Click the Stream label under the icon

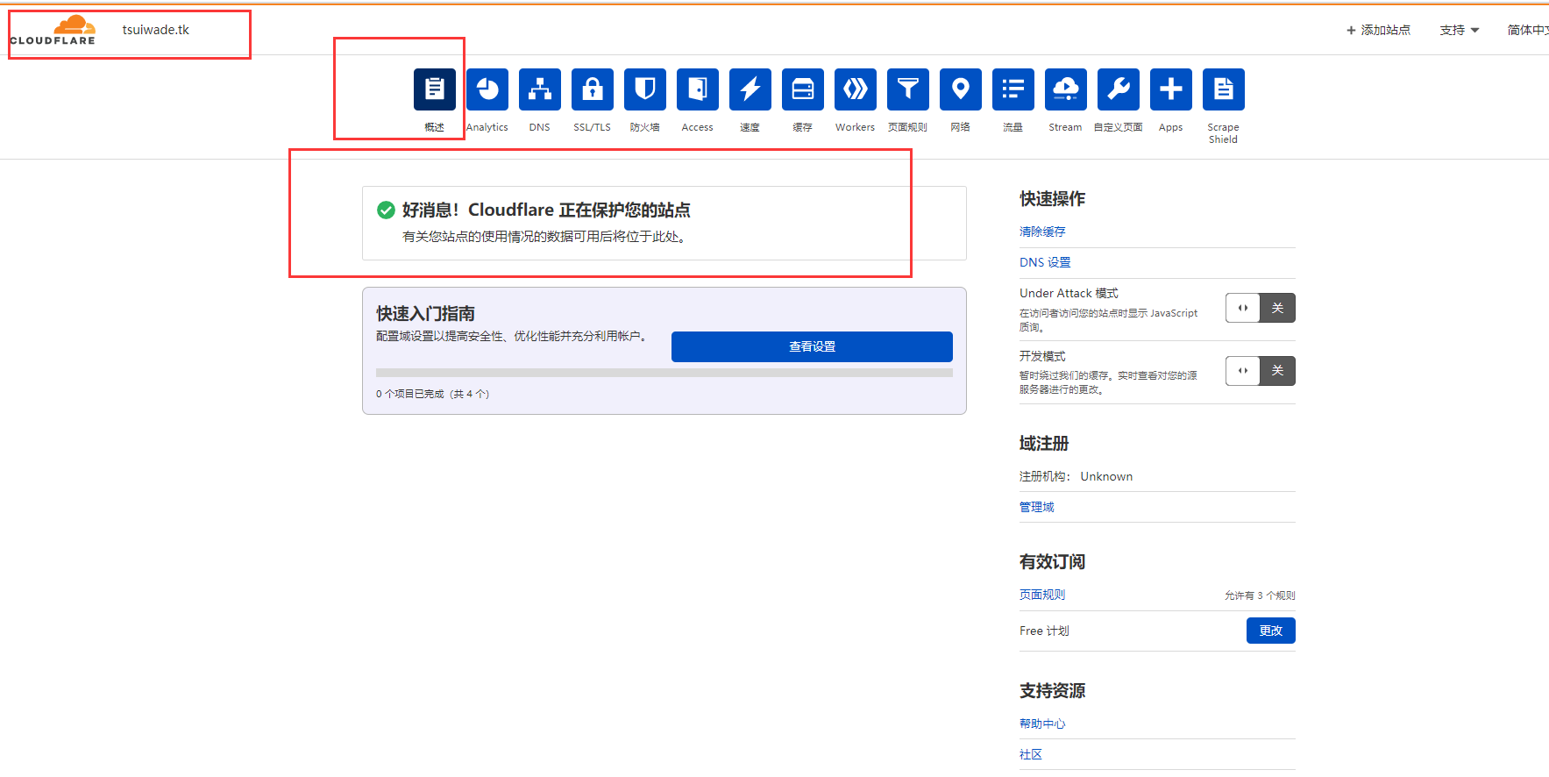point(1066,127)
